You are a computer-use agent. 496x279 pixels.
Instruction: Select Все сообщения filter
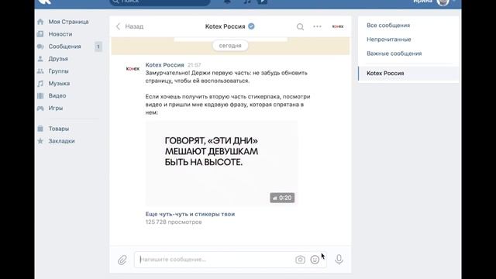[x=388, y=26]
